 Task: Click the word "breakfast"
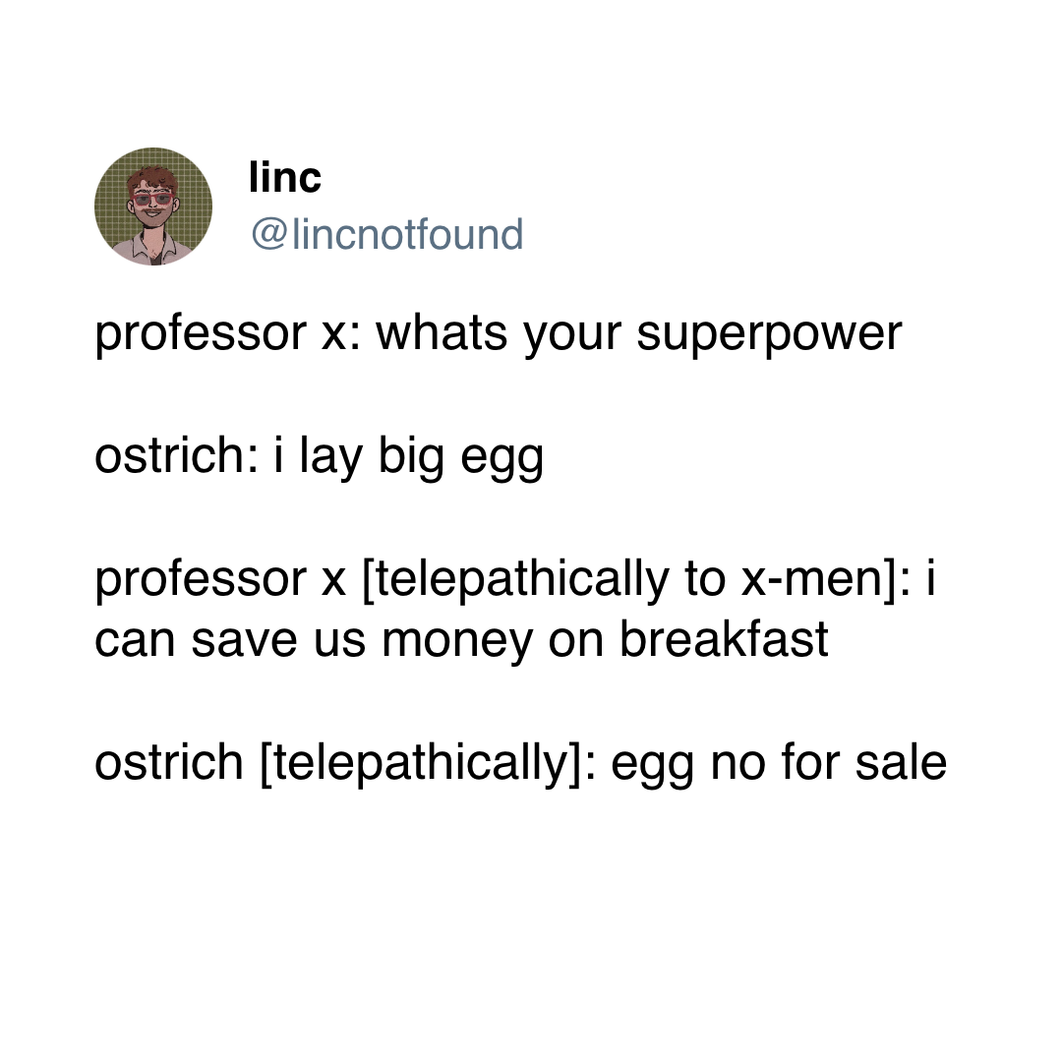[724, 639]
